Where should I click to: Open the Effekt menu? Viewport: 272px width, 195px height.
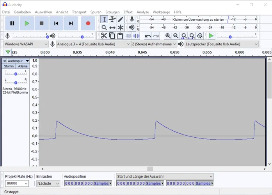[x=128, y=12]
